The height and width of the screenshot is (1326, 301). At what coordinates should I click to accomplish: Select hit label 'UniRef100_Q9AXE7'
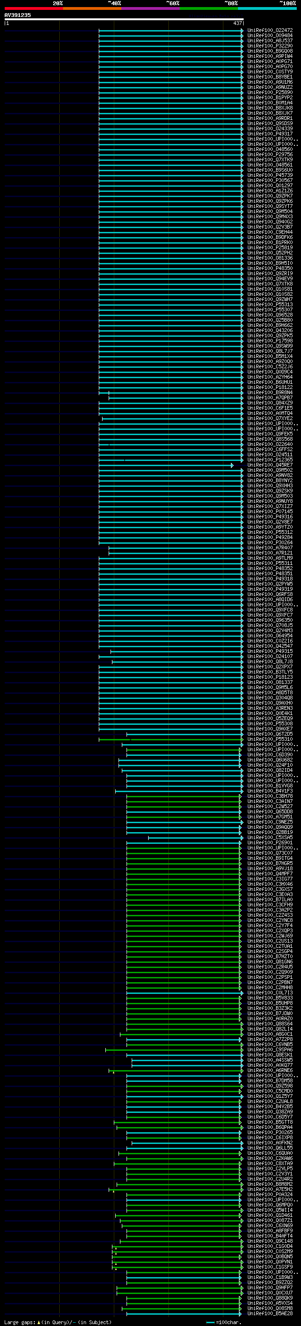[x=270, y=729]
